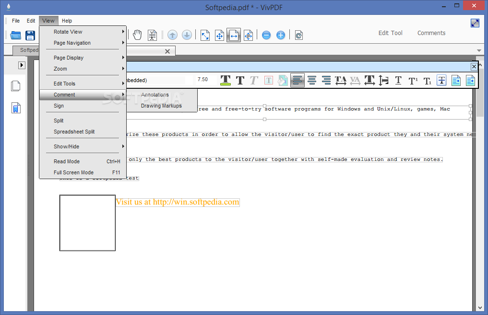Expand the Page Navigation submenu
This screenshot has width=488, height=315.
(83, 43)
